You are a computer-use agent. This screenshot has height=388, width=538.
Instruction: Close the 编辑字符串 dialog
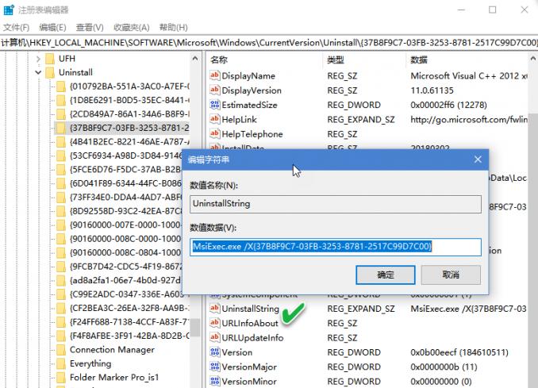click(478, 159)
